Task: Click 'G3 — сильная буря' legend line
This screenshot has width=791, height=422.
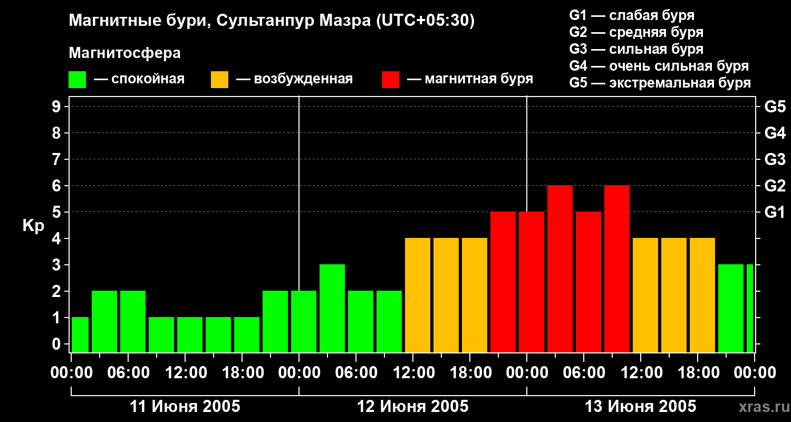Action: pyautogui.click(x=636, y=49)
